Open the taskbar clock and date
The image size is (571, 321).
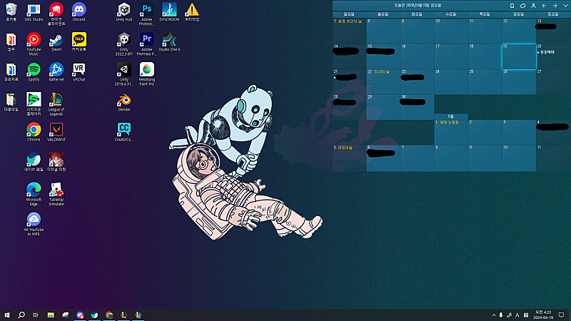[542, 315]
